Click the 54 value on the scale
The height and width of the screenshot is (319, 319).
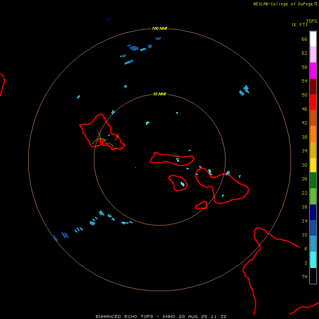[304, 81]
